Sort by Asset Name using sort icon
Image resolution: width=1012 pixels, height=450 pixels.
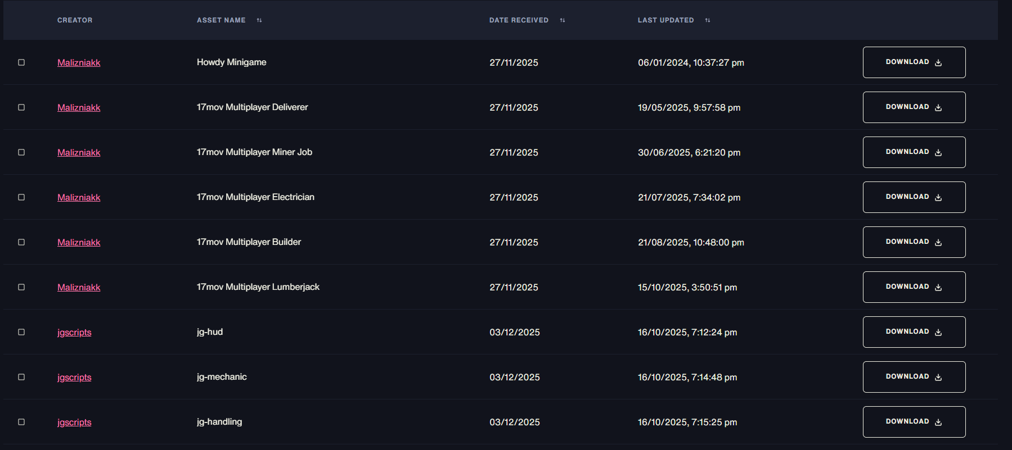click(259, 20)
